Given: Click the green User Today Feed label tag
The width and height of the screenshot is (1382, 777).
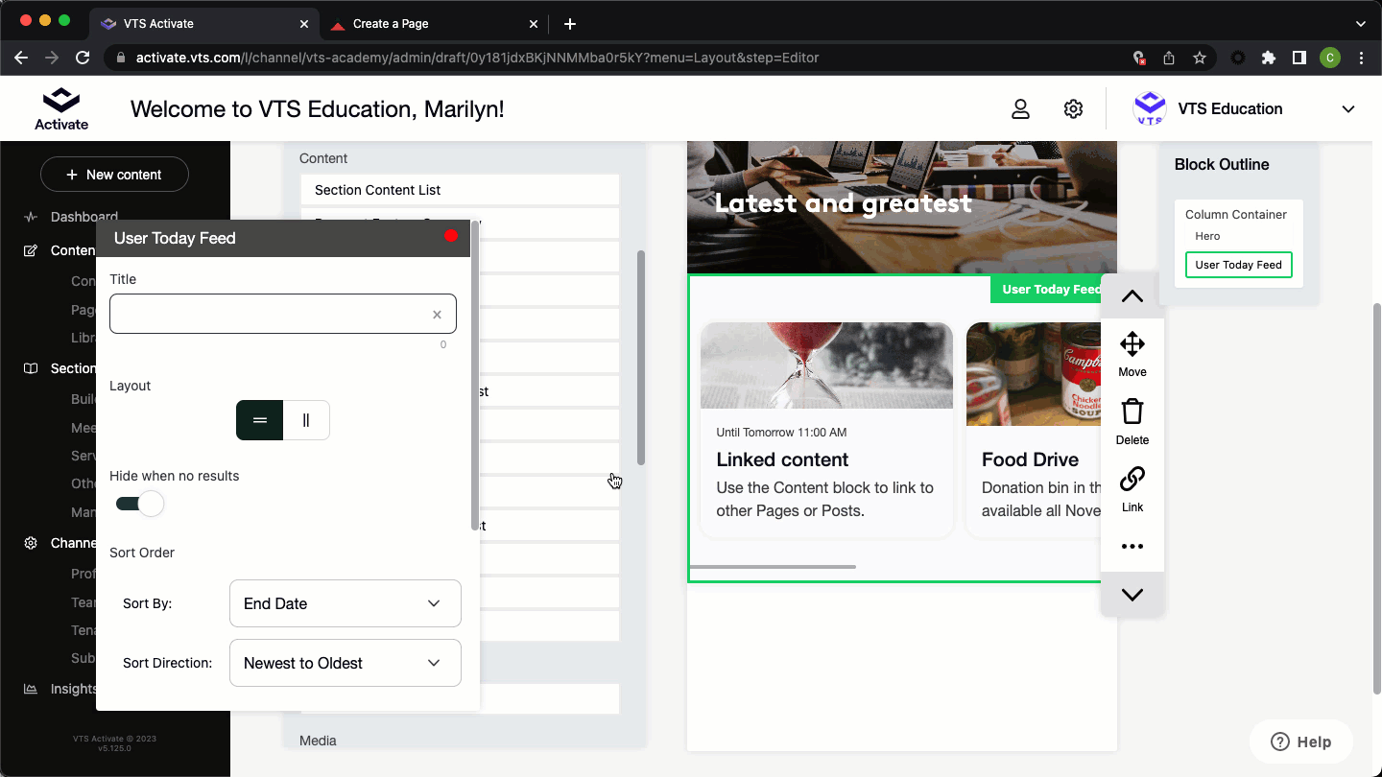Looking at the screenshot, I should click(x=1046, y=290).
